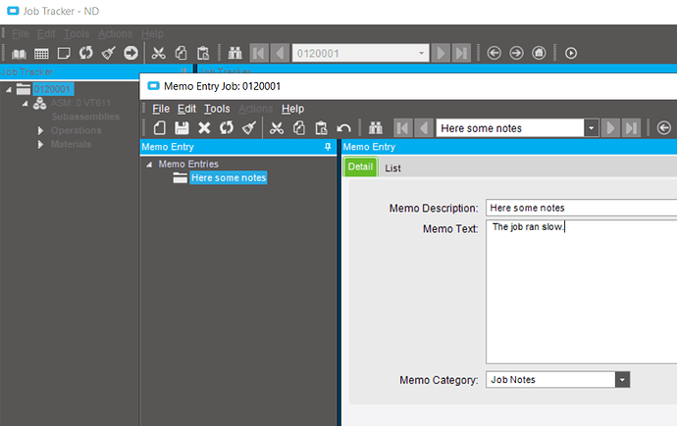This screenshot has height=426, width=677.
Task: Open the Memo Category dropdown arrow
Action: (x=622, y=379)
